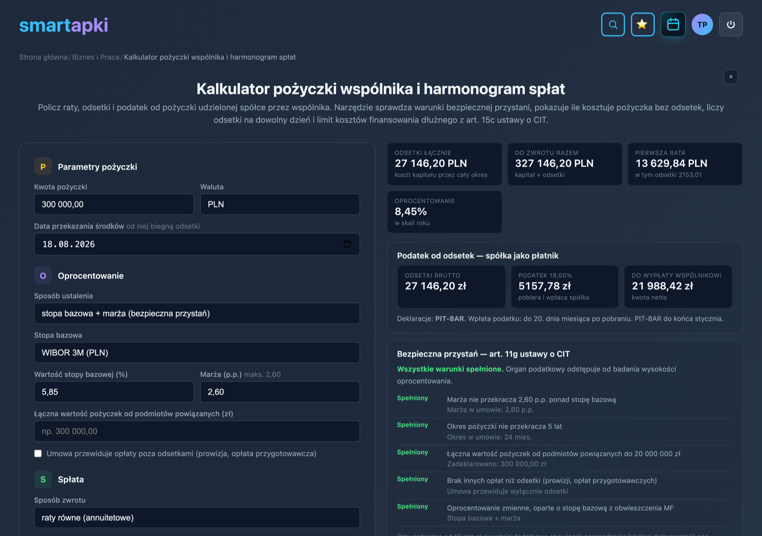Image resolution: width=762 pixels, height=536 pixels.
Task: Open the search icon button
Action: click(613, 25)
